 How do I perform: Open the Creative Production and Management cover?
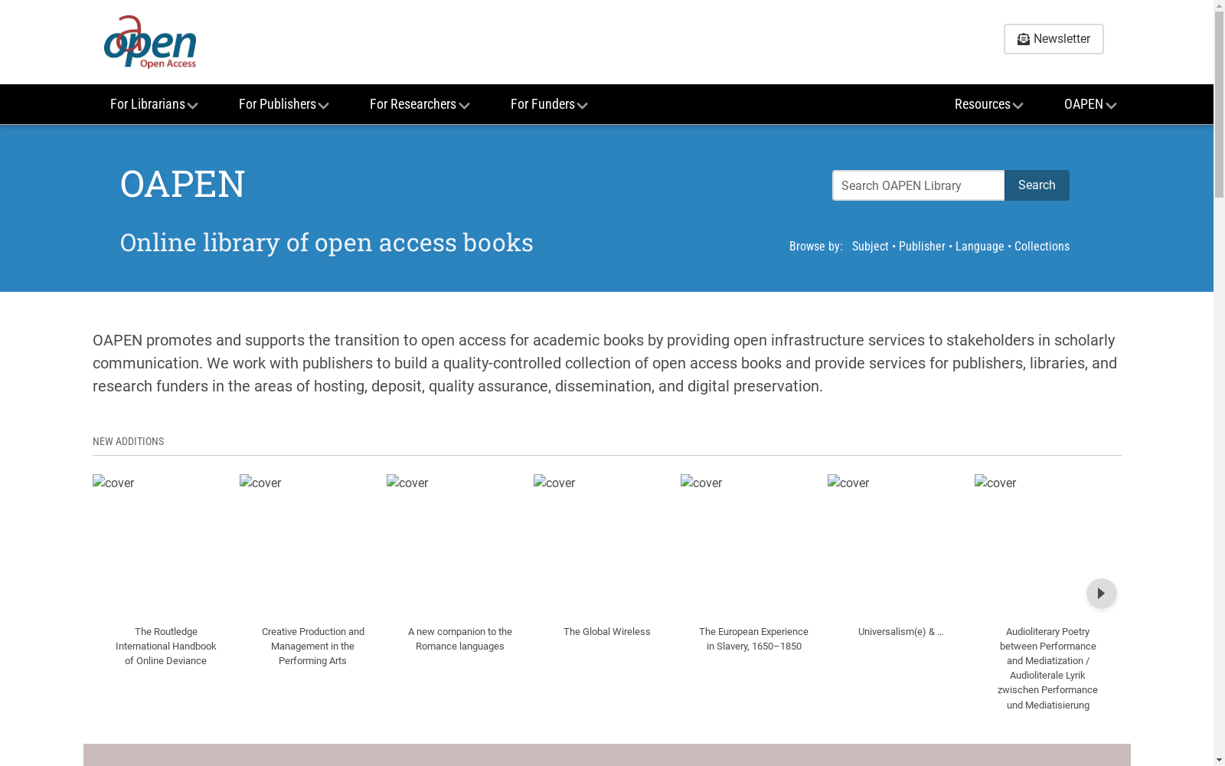[x=260, y=483]
